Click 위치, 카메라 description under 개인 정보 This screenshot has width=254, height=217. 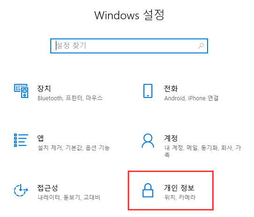[180, 197]
